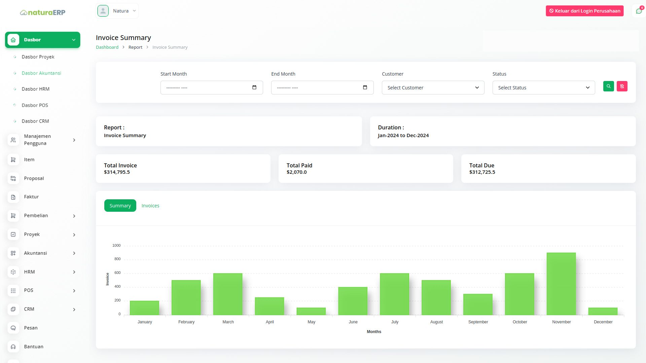Viewport: 646px width, 363px height.
Task: Click the red reset filter icon
Action: (x=622, y=86)
